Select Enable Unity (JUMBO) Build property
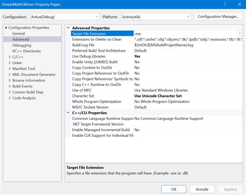Viewport: 246px width, 195px height. [x=94, y=62]
